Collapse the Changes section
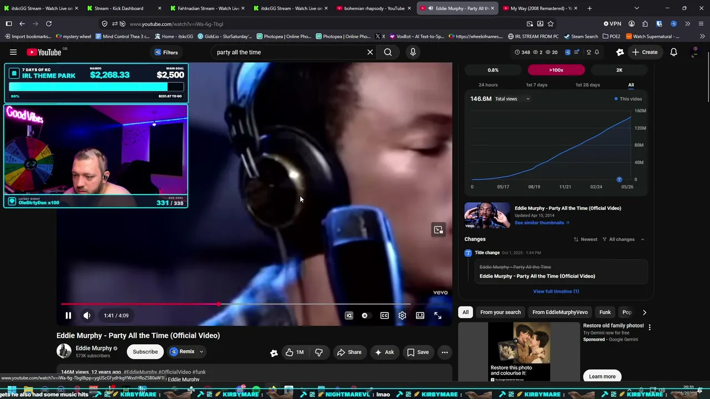 click(642, 239)
